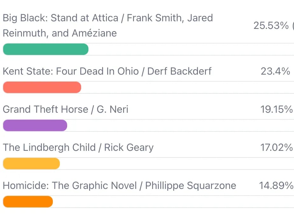Click the 23.4% vote percentage
The width and height of the screenshot is (294, 221).
click(275, 71)
